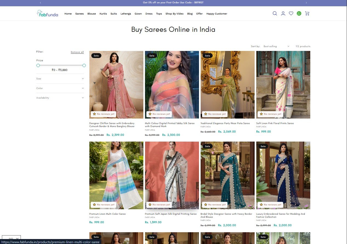Click the price range slider track
347x244 pixels.
pos(61,65)
